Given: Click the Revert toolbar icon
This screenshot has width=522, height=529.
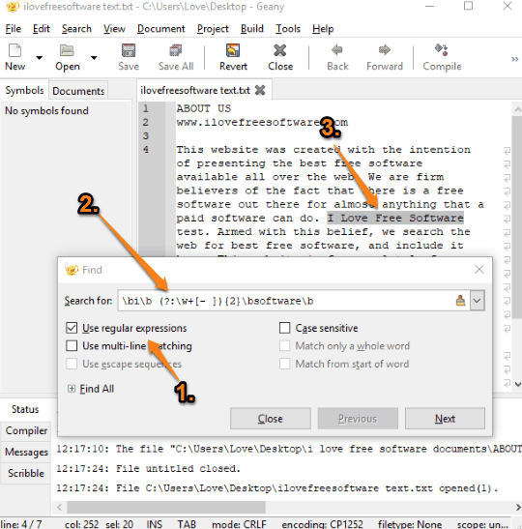Looking at the screenshot, I should [x=233, y=50].
